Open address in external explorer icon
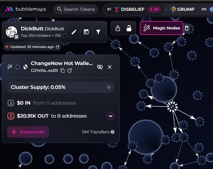Screen dimensions: 213x169 69,71
